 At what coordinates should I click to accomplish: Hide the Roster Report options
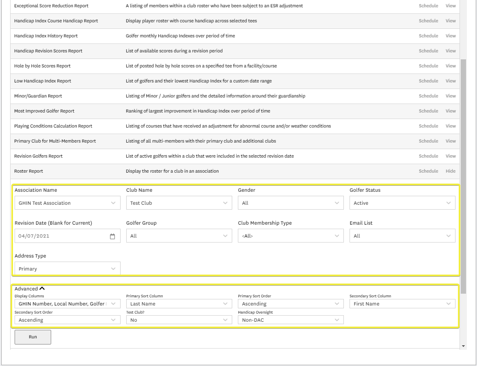click(x=450, y=171)
